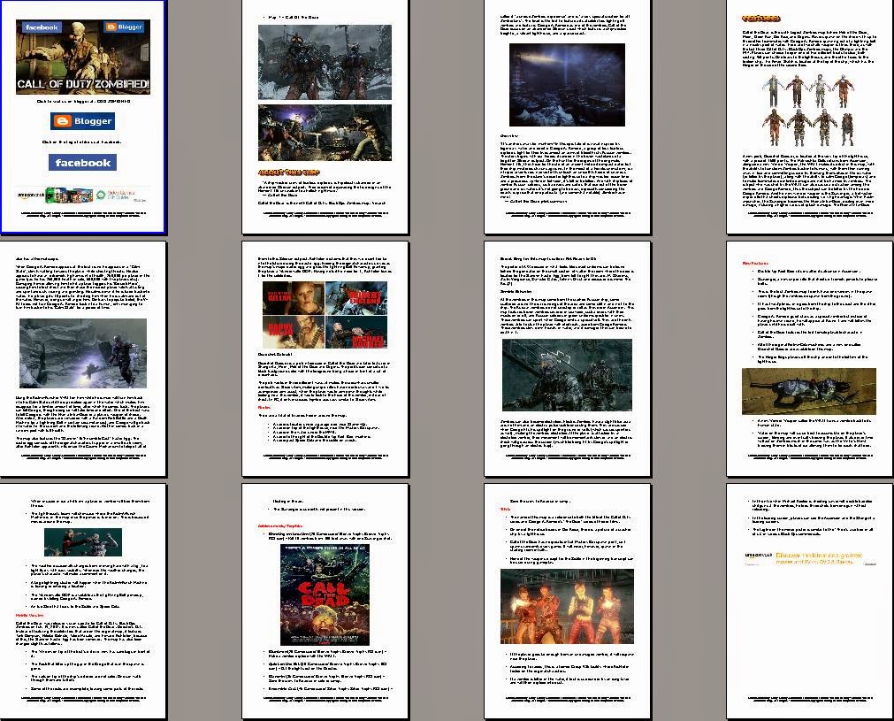Click the Amazon movies and TV banner on last page
Image resolution: width=894 pixels, height=721 pixels.
(809, 558)
